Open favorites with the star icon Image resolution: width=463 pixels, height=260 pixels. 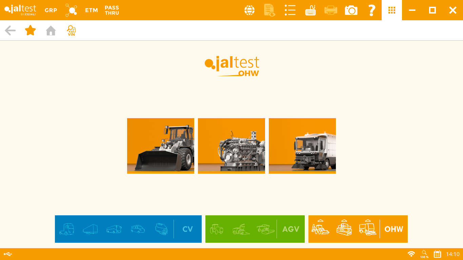(x=31, y=30)
